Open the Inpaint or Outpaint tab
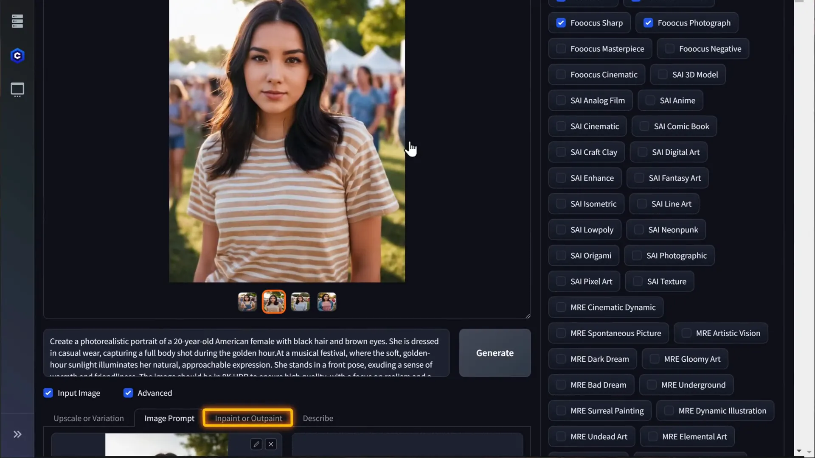This screenshot has width=815, height=458. (x=248, y=418)
